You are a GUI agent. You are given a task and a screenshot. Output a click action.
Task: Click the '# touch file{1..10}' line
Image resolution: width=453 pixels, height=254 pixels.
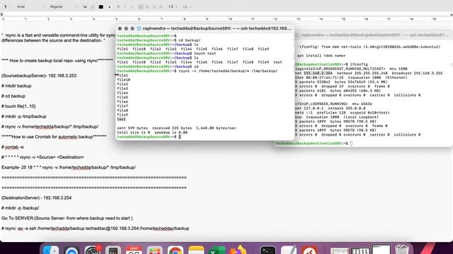(18, 107)
